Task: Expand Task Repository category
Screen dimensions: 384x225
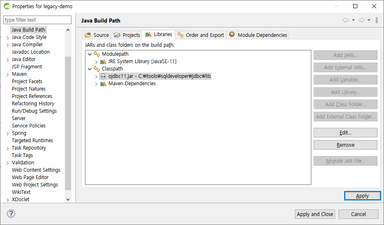Action: click(7, 148)
